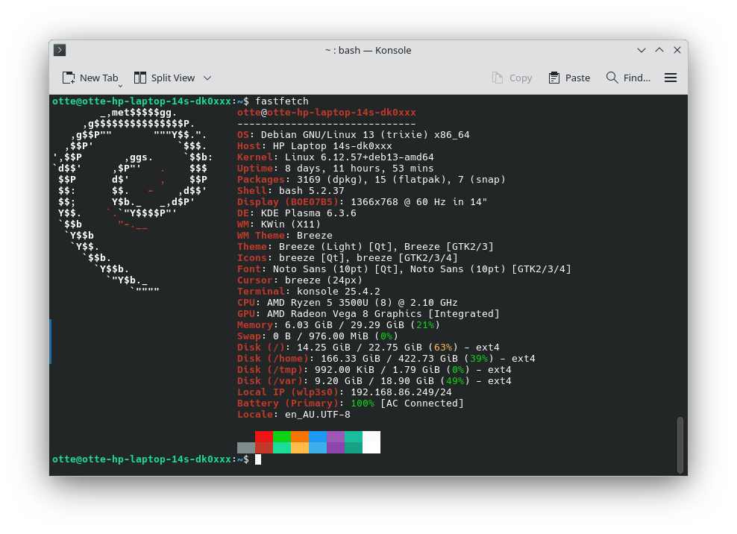Open the hamburger menu
Viewport: 737px width, 534px height.
click(x=671, y=78)
